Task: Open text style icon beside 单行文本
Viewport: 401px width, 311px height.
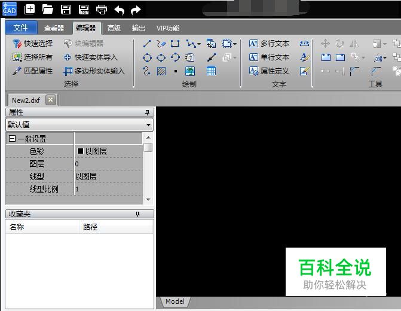Action: pyautogui.click(x=304, y=57)
